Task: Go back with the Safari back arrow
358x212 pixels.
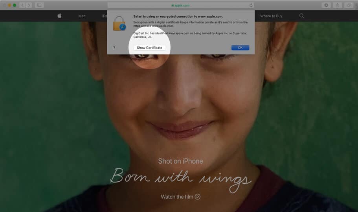Action: [x=22, y=5]
